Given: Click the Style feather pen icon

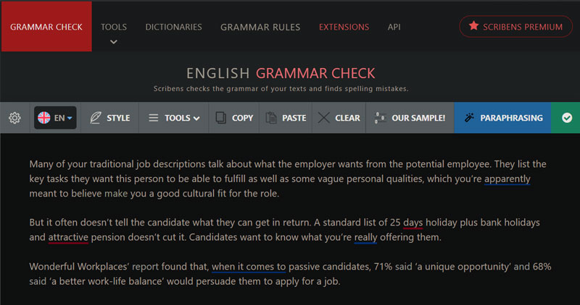Looking at the screenshot, I should (96, 118).
